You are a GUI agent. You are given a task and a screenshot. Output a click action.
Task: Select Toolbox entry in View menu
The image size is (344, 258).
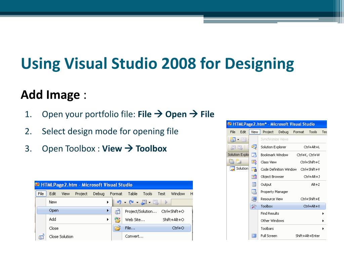coord(288,206)
